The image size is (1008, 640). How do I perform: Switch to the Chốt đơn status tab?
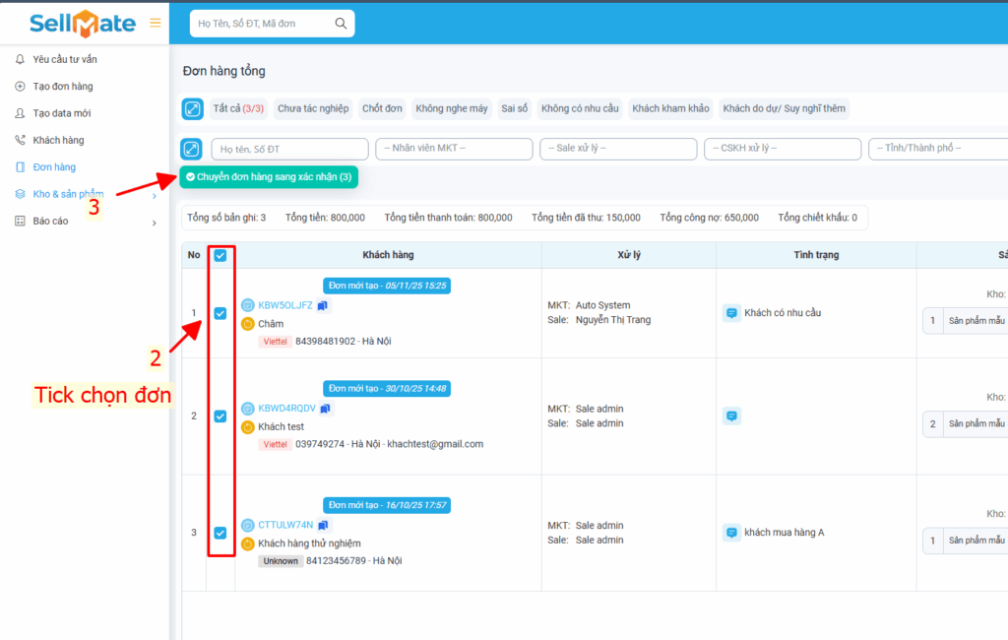pyautogui.click(x=382, y=109)
